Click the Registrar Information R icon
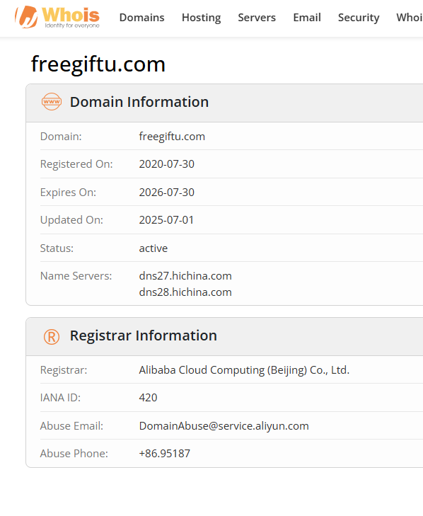Screen dimensions: 423x516 (x=52, y=337)
